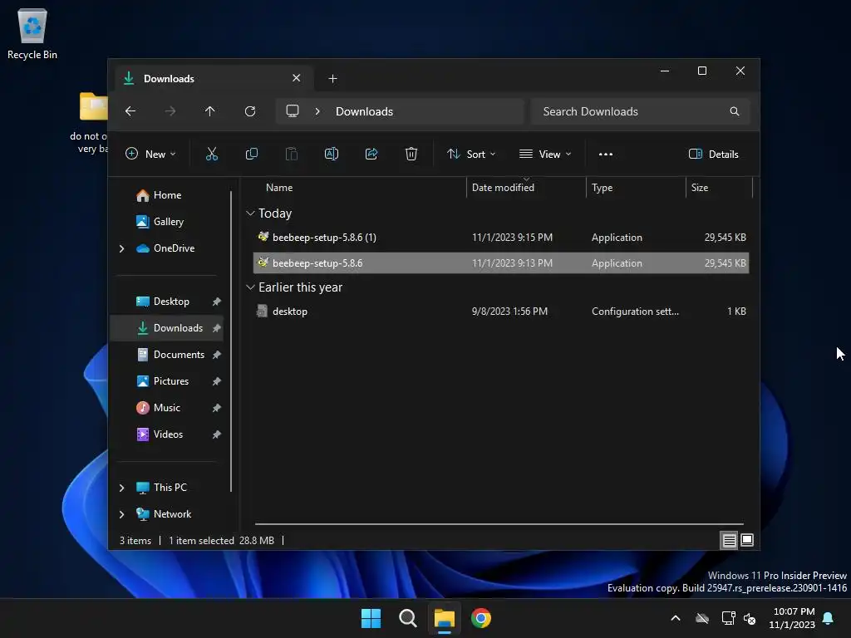
Task: Open Pictures in navigation pane
Action: point(171,381)
